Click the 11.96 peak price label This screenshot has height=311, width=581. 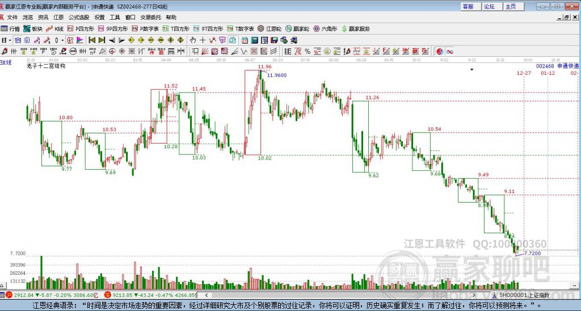pyautogui.click(x=264, y=67)
